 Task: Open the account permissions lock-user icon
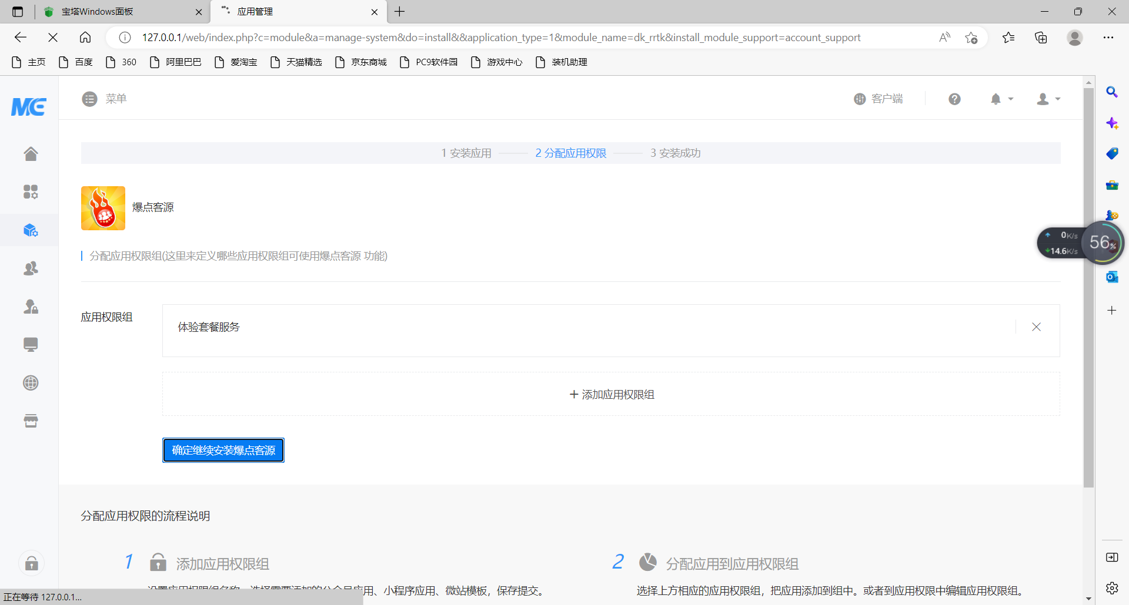tap(30, 307)
